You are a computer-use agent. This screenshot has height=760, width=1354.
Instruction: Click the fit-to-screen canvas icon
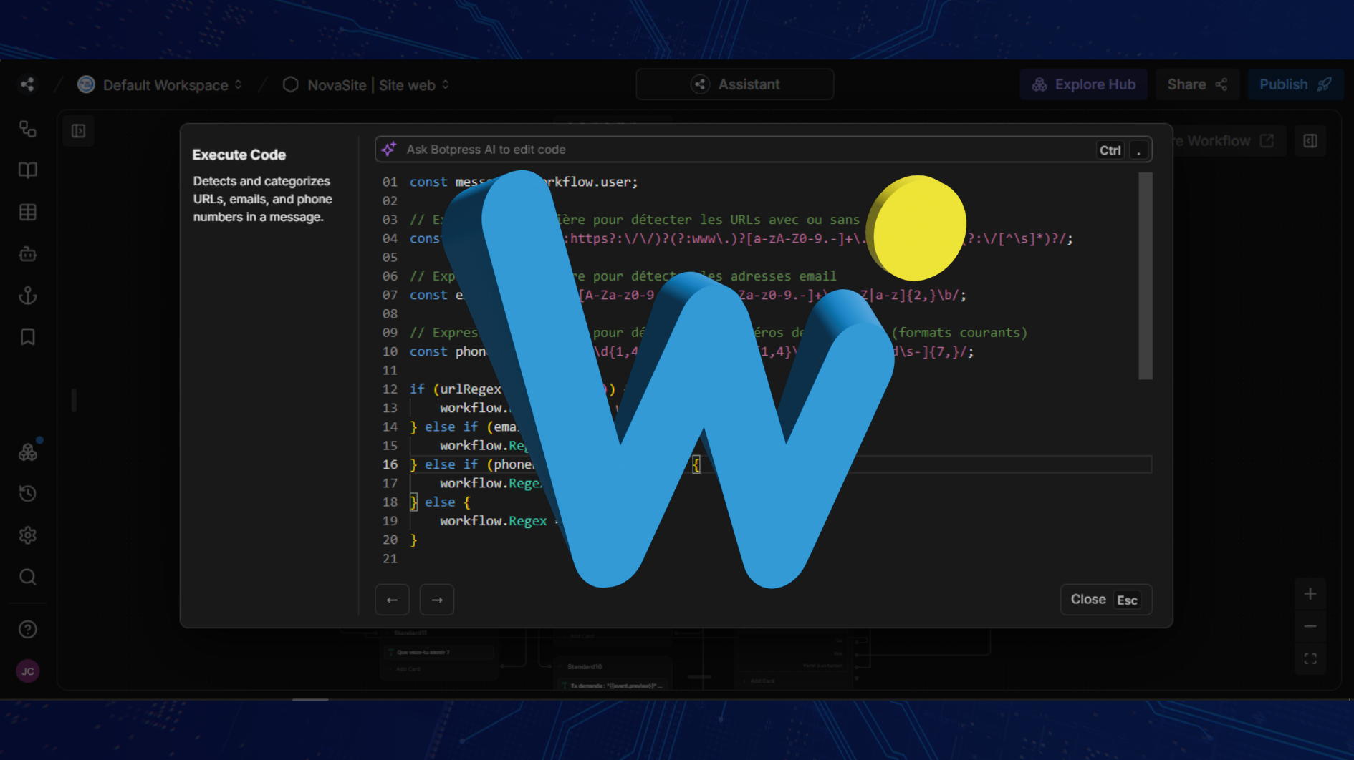pos(1310,658)
